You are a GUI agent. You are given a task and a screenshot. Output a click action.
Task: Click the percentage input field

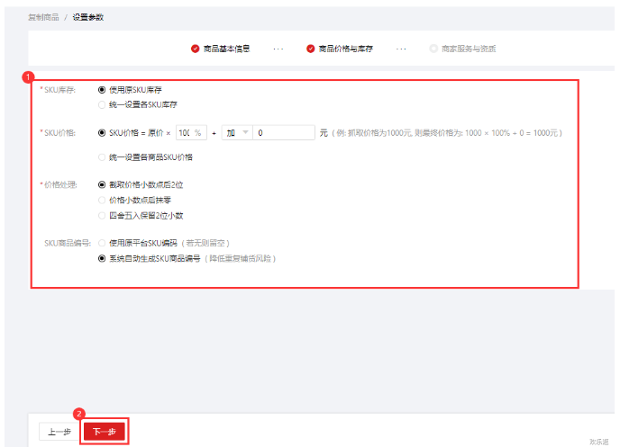point(191,133)
